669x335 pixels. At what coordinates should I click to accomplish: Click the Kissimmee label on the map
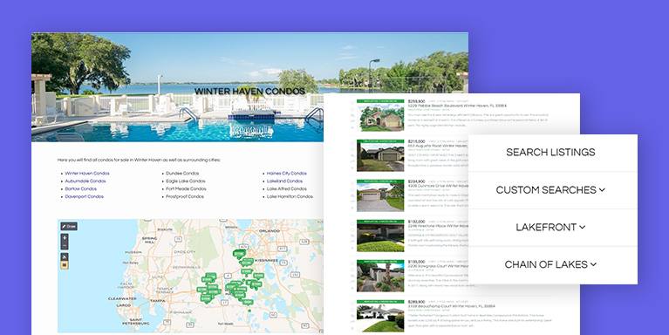pos(266,260)
